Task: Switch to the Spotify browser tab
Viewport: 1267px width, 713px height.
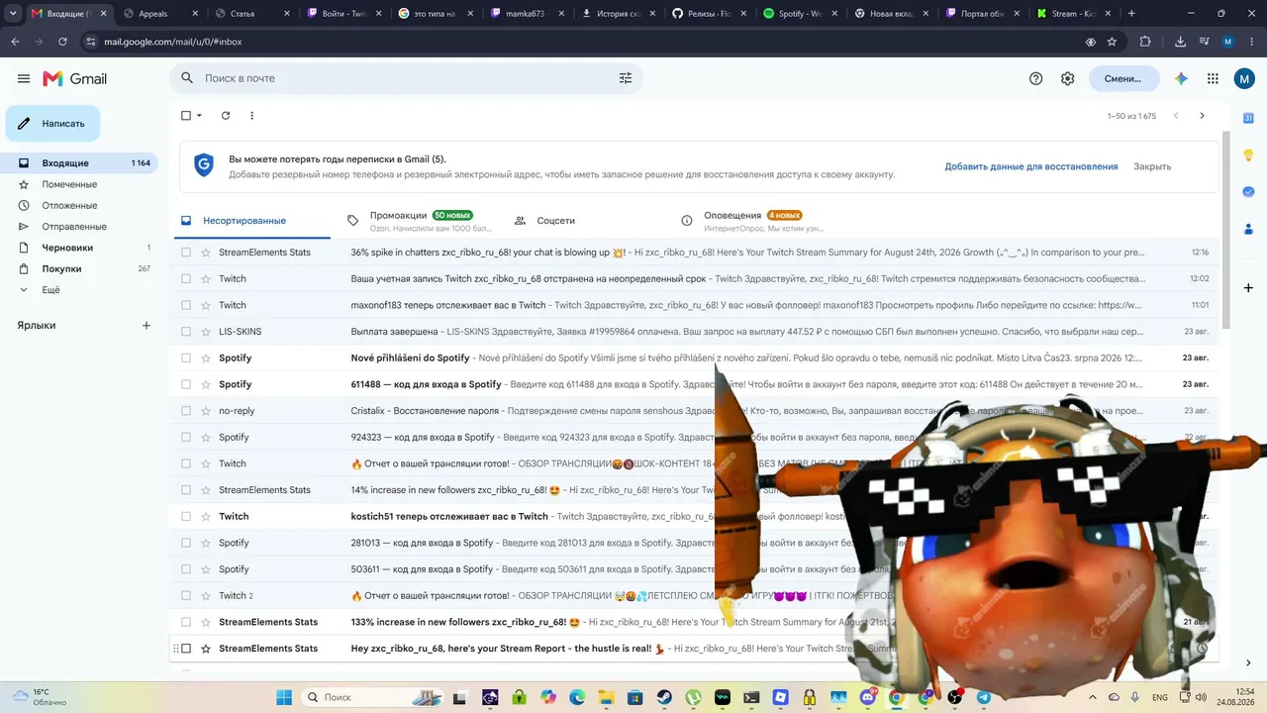Action: point(799,14)
